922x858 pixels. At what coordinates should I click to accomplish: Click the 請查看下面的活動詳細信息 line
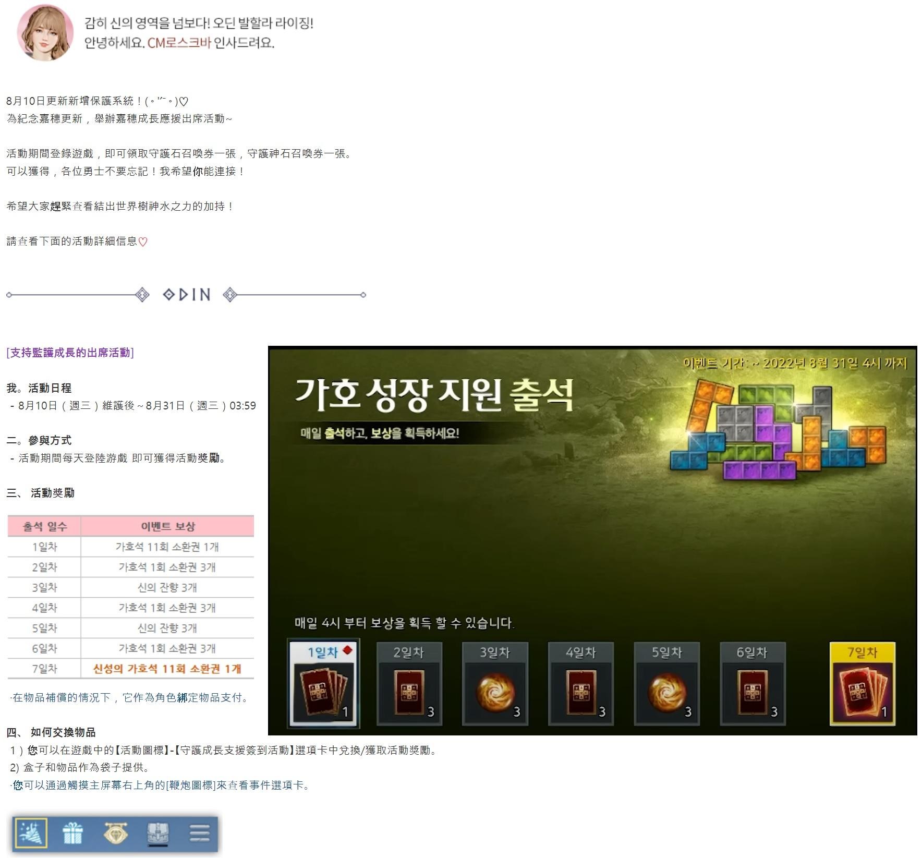click(77, 241)
